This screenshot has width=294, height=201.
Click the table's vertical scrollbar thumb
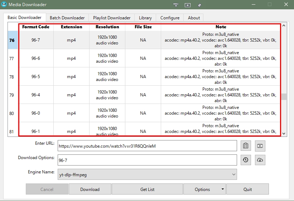[x=284, y=97]
